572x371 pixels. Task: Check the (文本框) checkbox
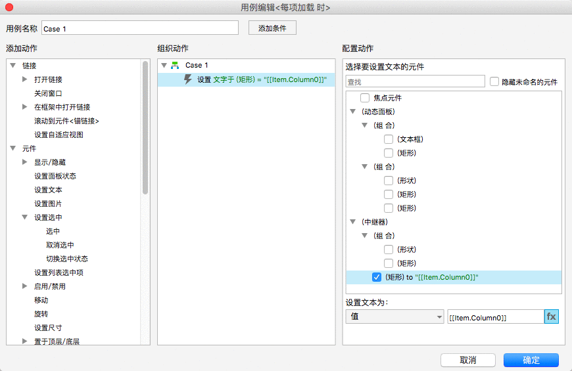point(389,139)
